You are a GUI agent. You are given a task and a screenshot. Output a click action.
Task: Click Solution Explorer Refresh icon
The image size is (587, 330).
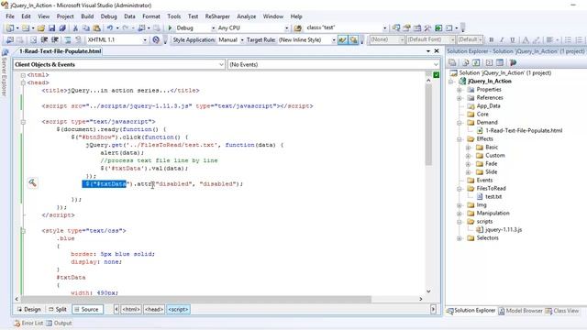tap(476, 63)
